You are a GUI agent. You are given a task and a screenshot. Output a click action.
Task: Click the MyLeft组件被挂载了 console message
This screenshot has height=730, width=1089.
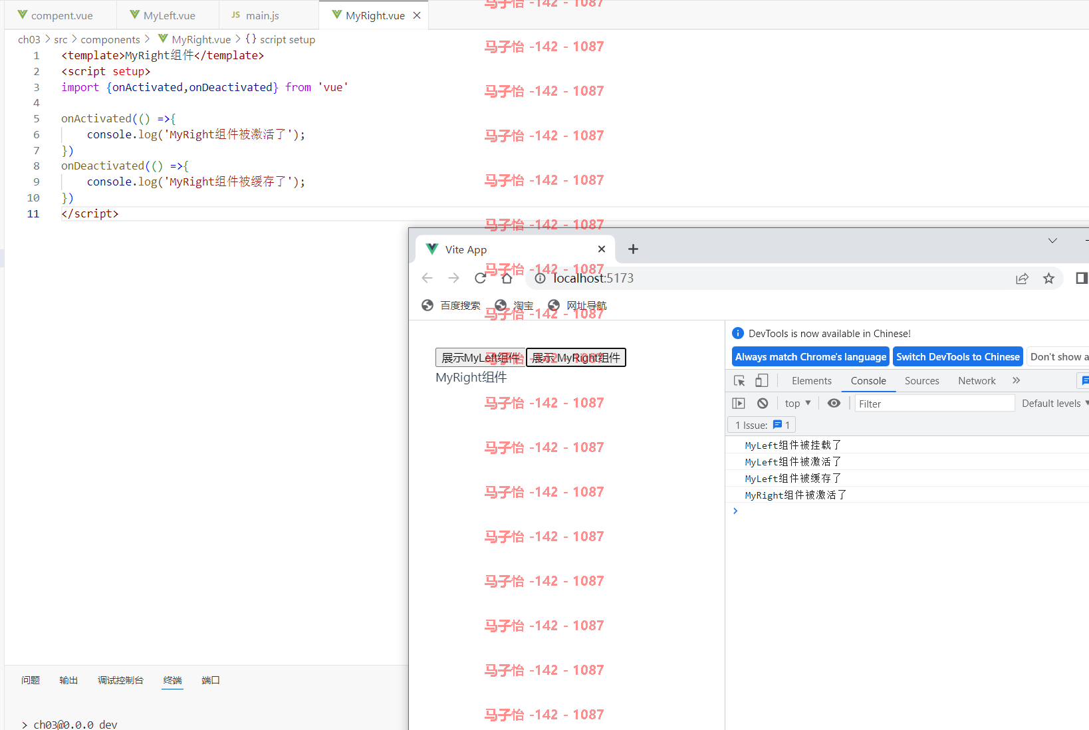793,445
